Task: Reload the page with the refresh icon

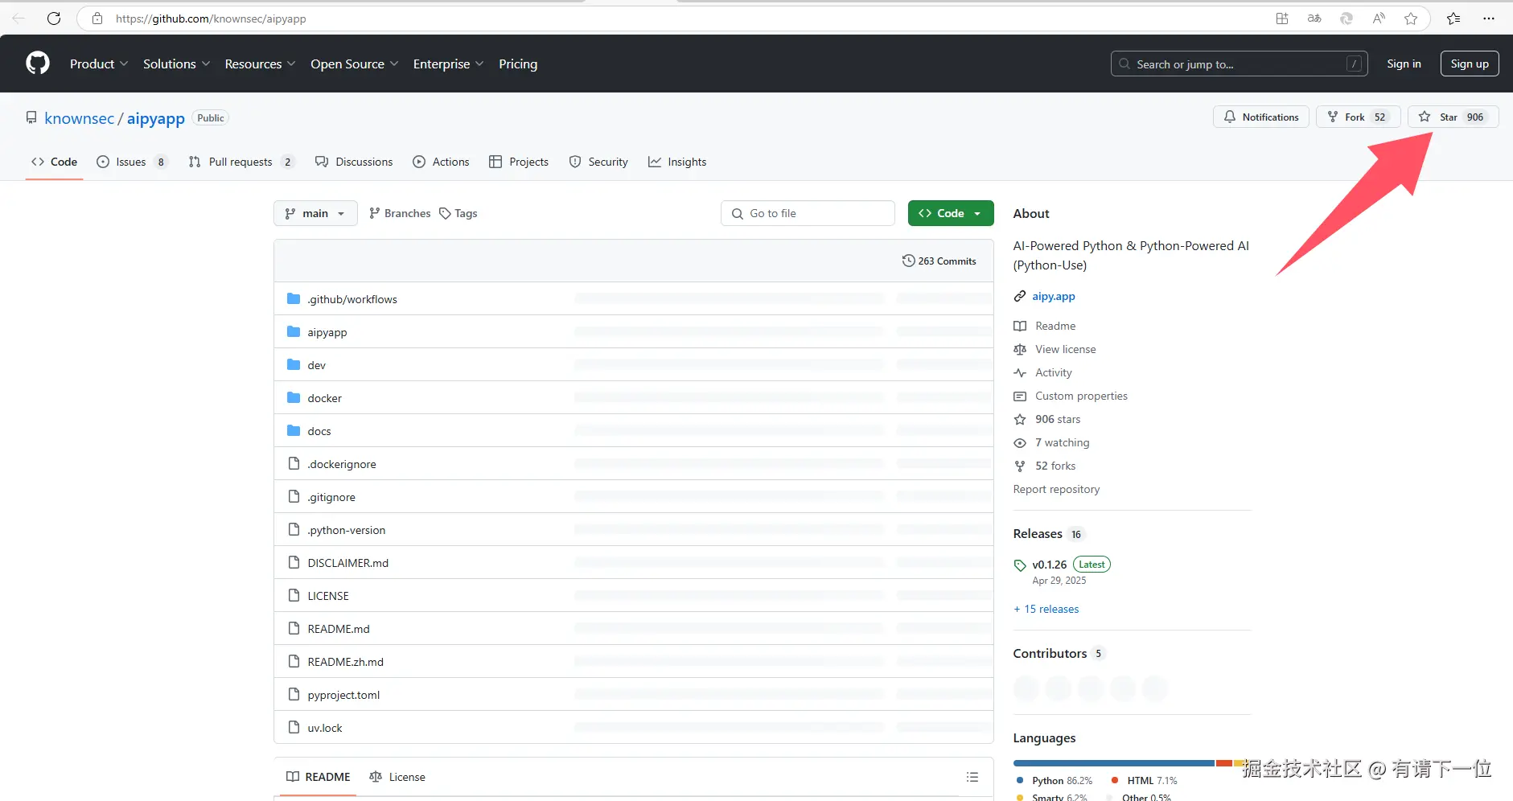Action: (54, 18)
